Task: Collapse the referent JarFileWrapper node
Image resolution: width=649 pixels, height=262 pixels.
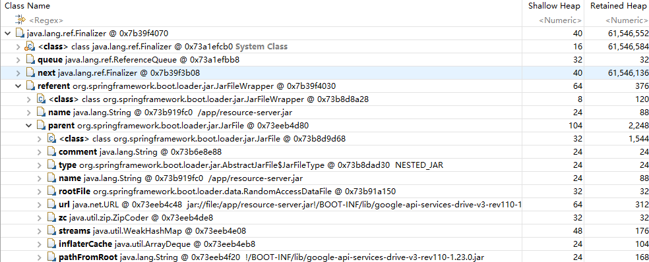Action: pyautogui.click(x=18, y=86)
